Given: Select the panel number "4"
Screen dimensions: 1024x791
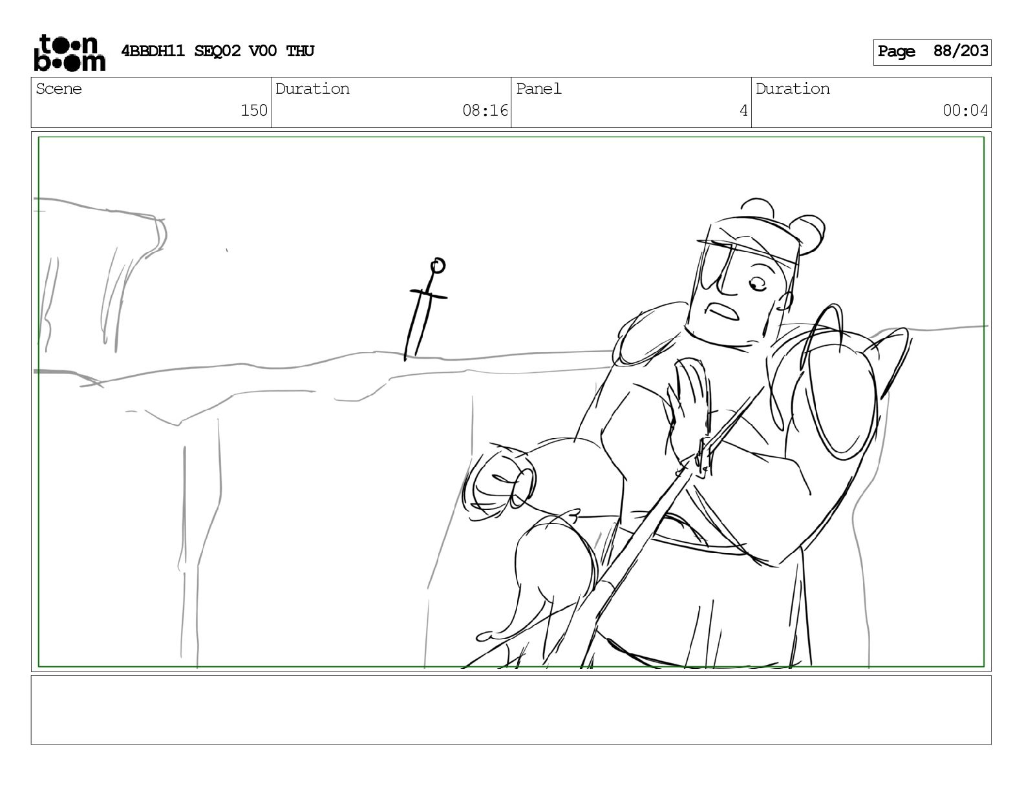Looking at the screenshot, I should tap(743, 111).
